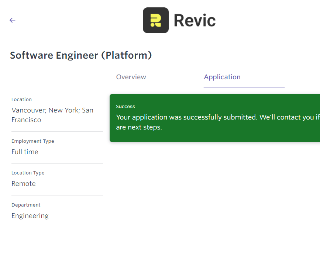The image size is (320, 256).
Task: Click the divider line below Full time
Action: [57, 163]
